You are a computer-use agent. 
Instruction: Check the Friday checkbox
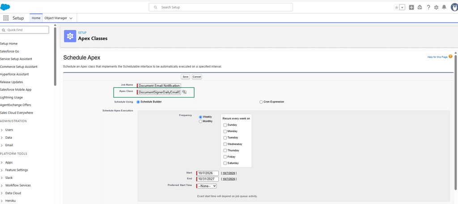(x=225, y=157)
